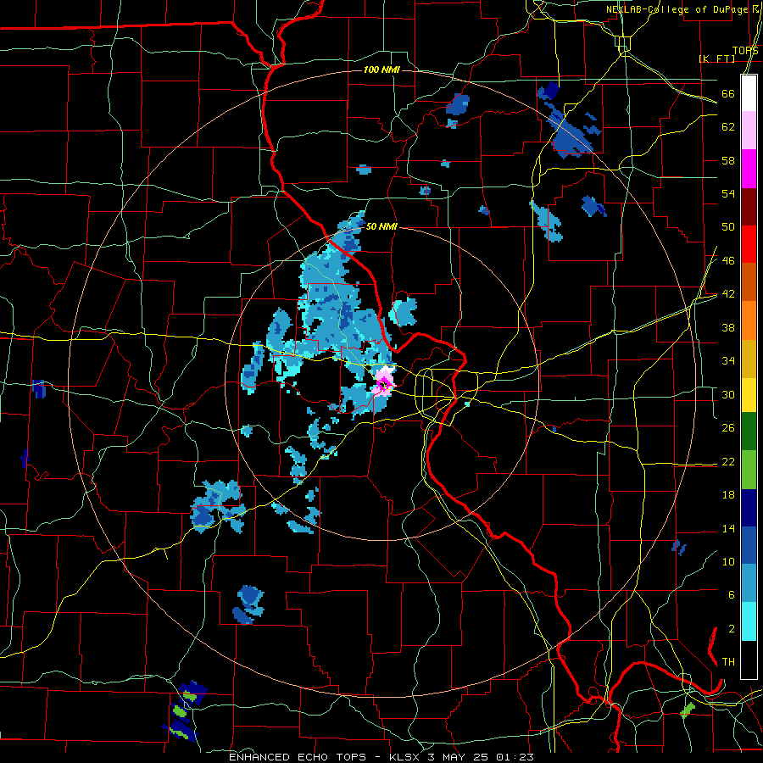Click the legend value 58
This screenshot has height=763, width=763.
pos(728,160)
